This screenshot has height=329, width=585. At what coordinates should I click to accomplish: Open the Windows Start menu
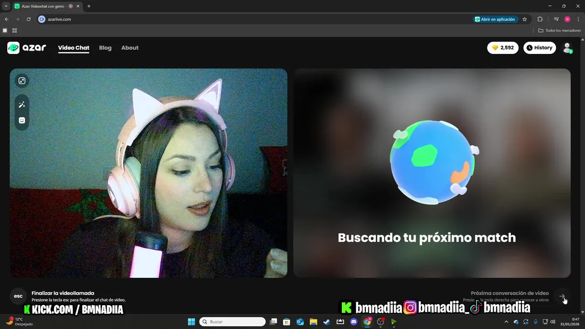(191, 322)
